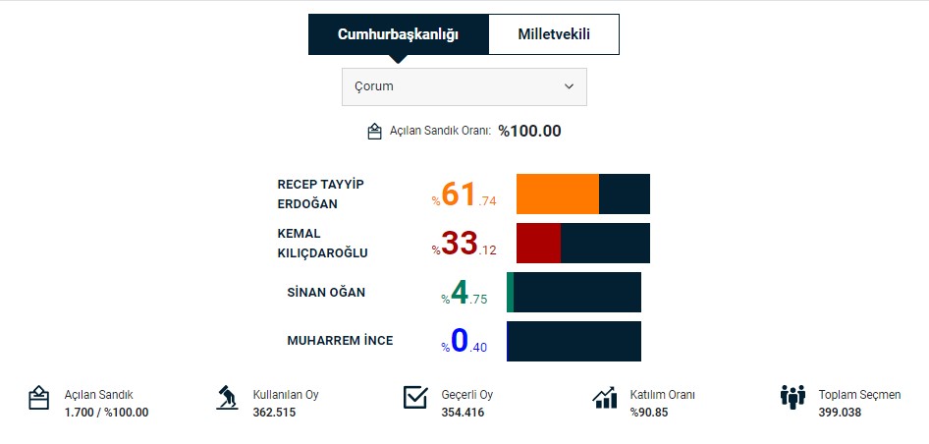Viewport: 929px width, 444px height.
Task: Select the Cumhurbaşkanlığı tab
Action: tap(398, 34)
